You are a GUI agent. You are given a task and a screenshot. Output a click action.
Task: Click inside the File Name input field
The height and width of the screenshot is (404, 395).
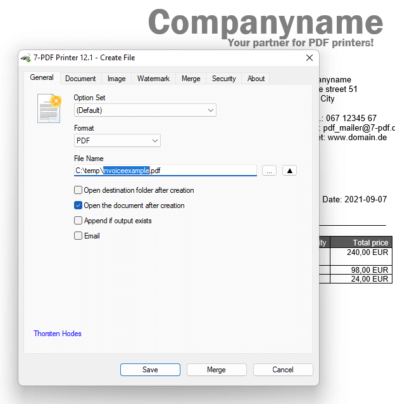pos(165,171)
